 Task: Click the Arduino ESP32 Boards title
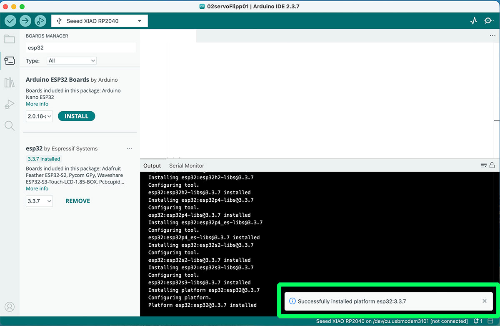[57, 80]
